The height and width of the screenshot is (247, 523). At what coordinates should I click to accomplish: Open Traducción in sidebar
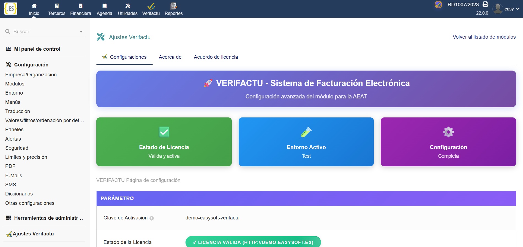point(18,111)
